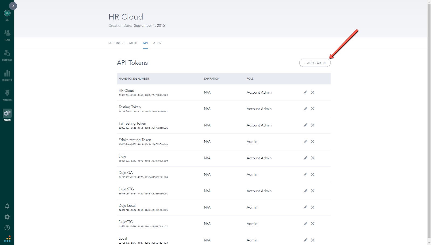Select the API tab
The height and width of the screenshot is (245, 431).
(x=145, y=43)
